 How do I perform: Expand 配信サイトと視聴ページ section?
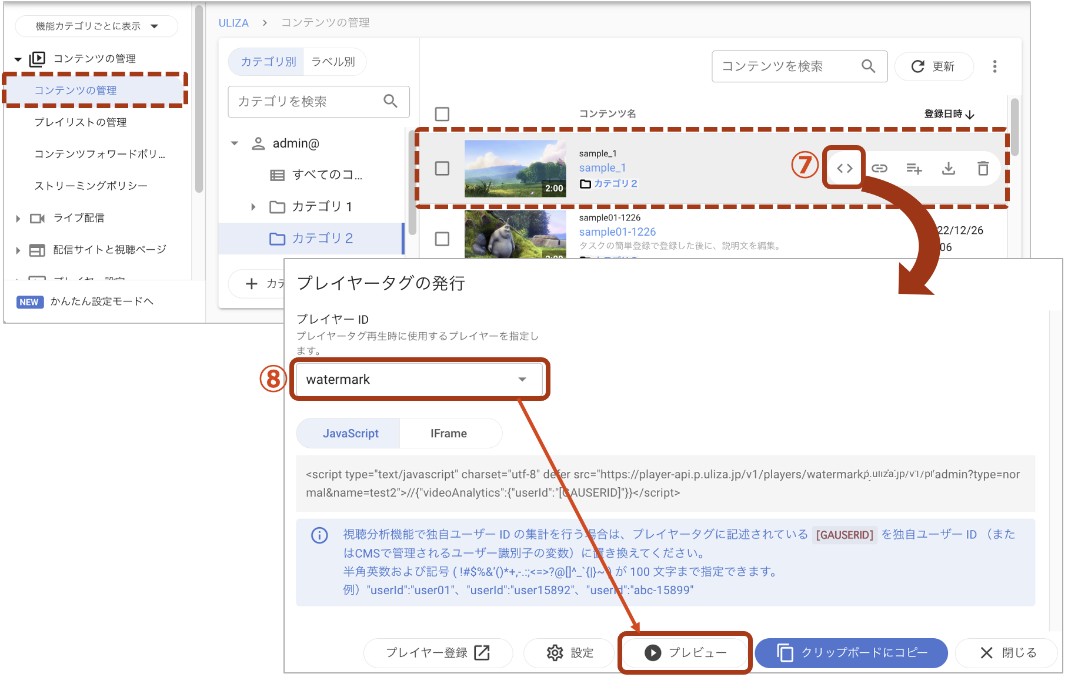[18, 250]
